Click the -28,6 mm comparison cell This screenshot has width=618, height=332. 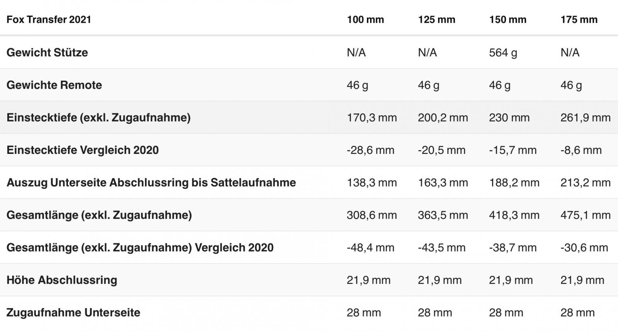click(x=370, y=150)
